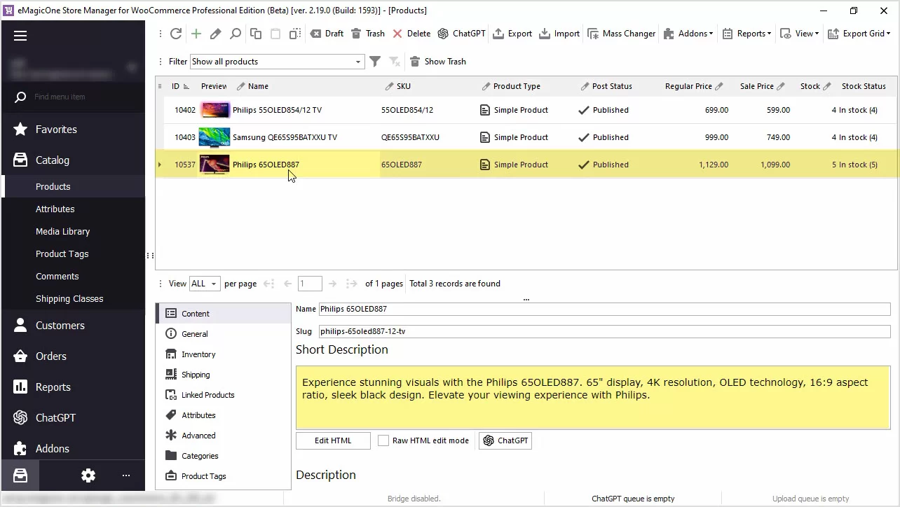Click the ChatGPT button below Short Description
The height and width of the screenshot is (507, 900).
coord(505,440)
